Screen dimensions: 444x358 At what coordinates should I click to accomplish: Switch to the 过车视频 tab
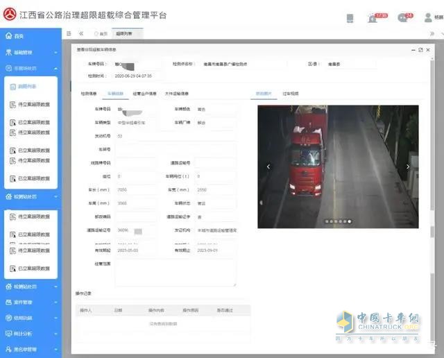point(291,93)
